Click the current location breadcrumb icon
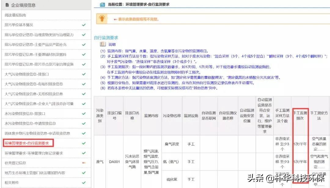330x188 pixels. [102, 4]
